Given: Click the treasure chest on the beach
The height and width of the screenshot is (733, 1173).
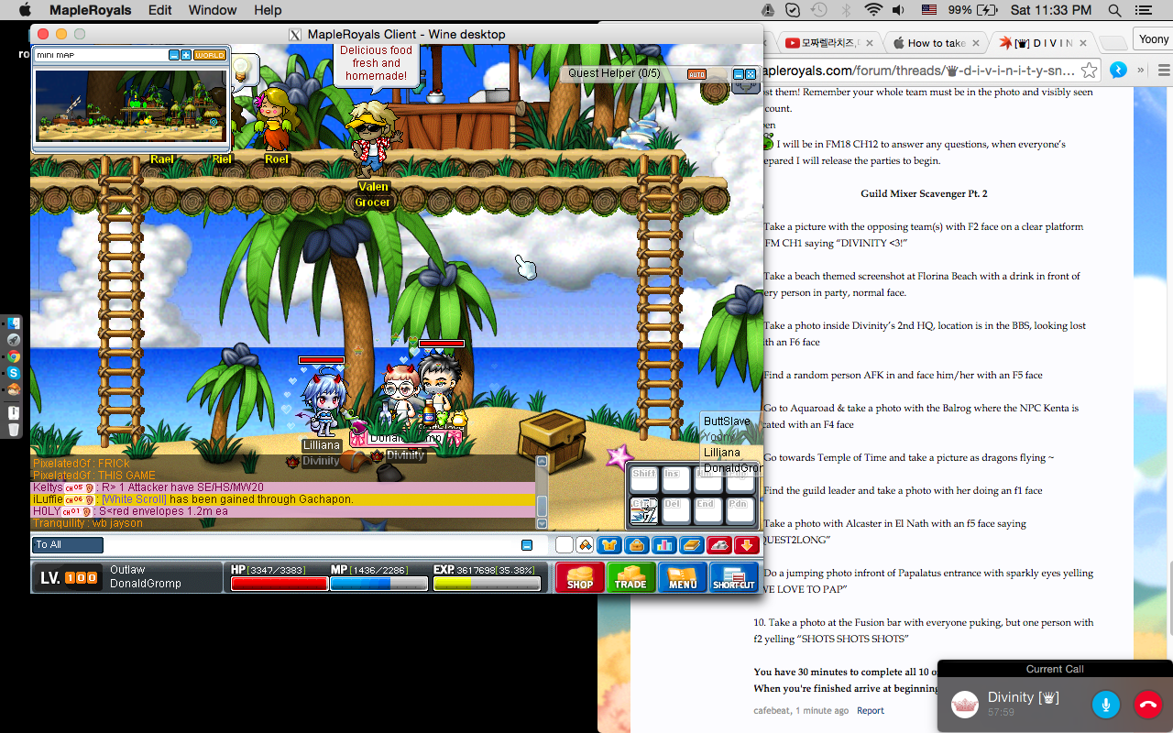Looking at the screenshot, I should click(552, 440).
